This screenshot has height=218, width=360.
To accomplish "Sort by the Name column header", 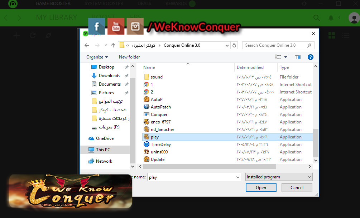I will tap(149, 67).
